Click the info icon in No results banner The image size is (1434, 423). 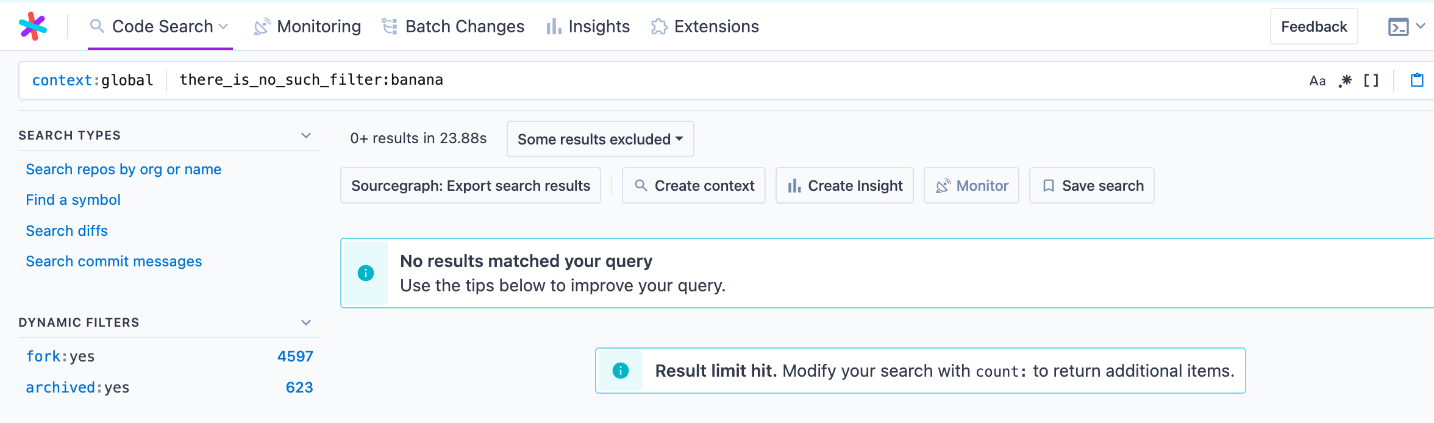366,273
